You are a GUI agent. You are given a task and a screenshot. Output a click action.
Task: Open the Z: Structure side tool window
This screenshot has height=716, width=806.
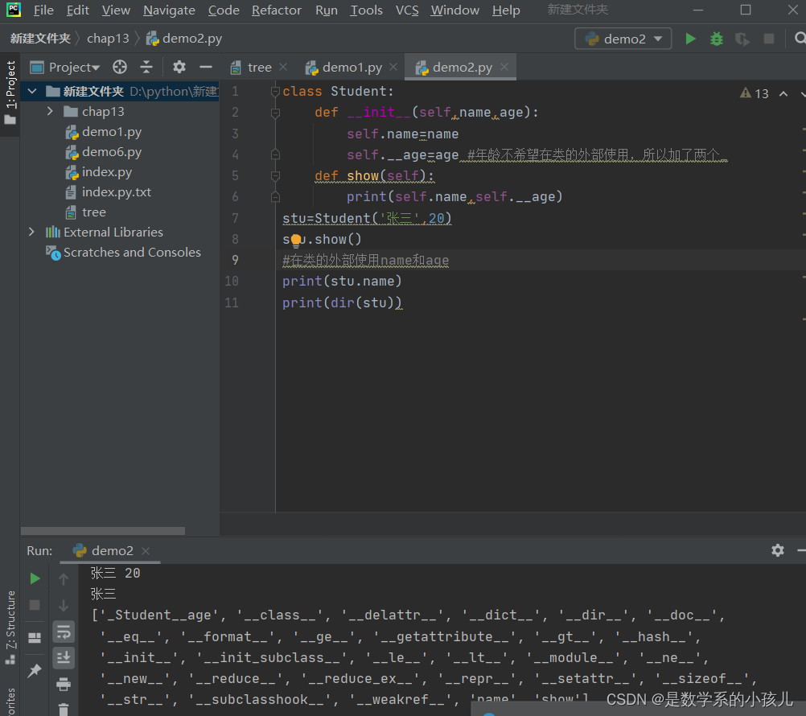(x=10, y=627)
